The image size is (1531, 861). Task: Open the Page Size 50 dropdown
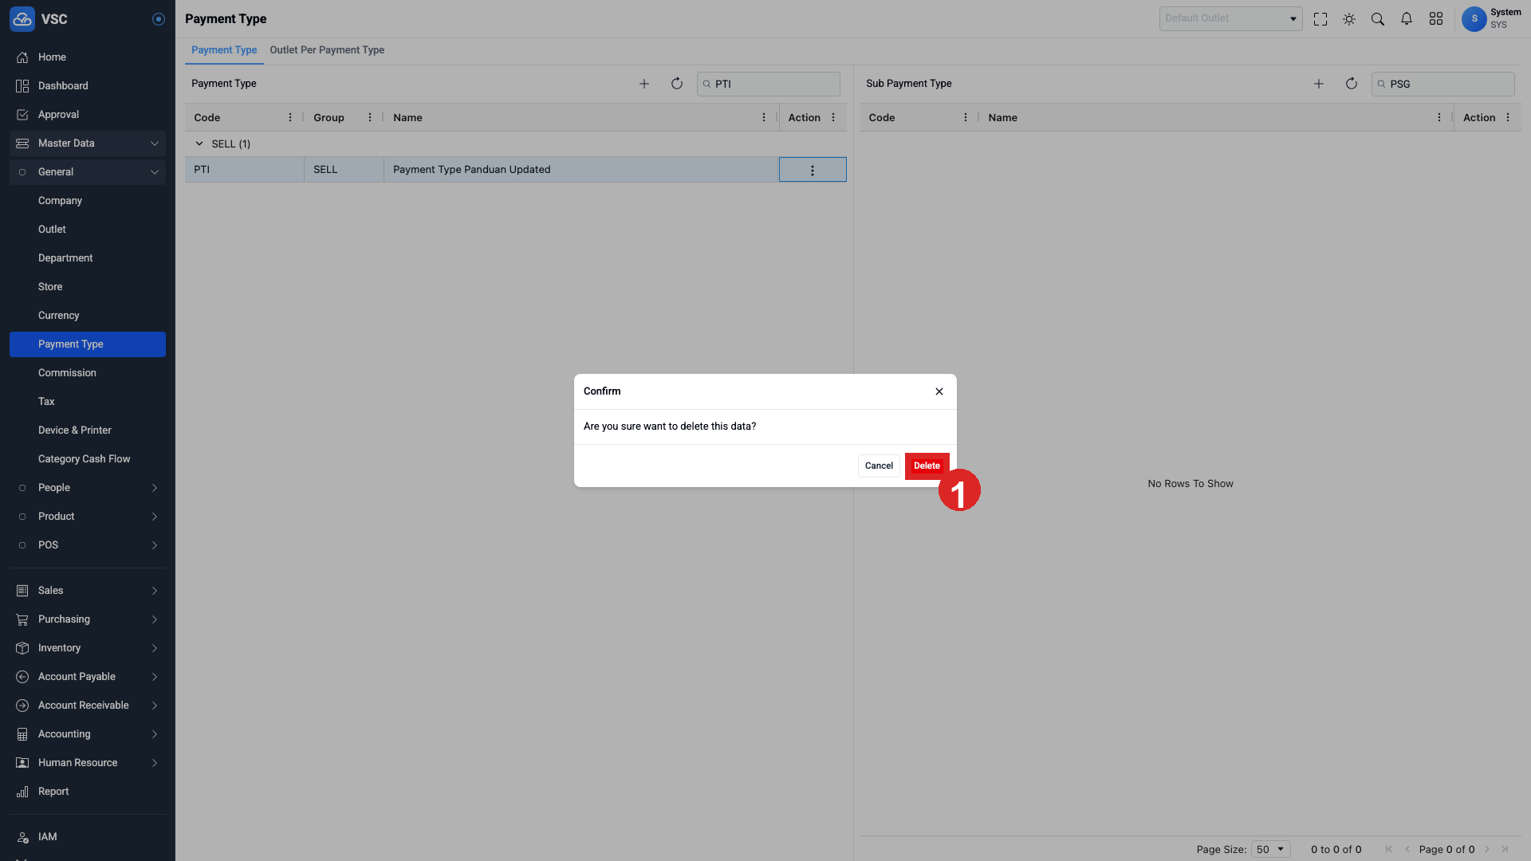point(1270,849)
